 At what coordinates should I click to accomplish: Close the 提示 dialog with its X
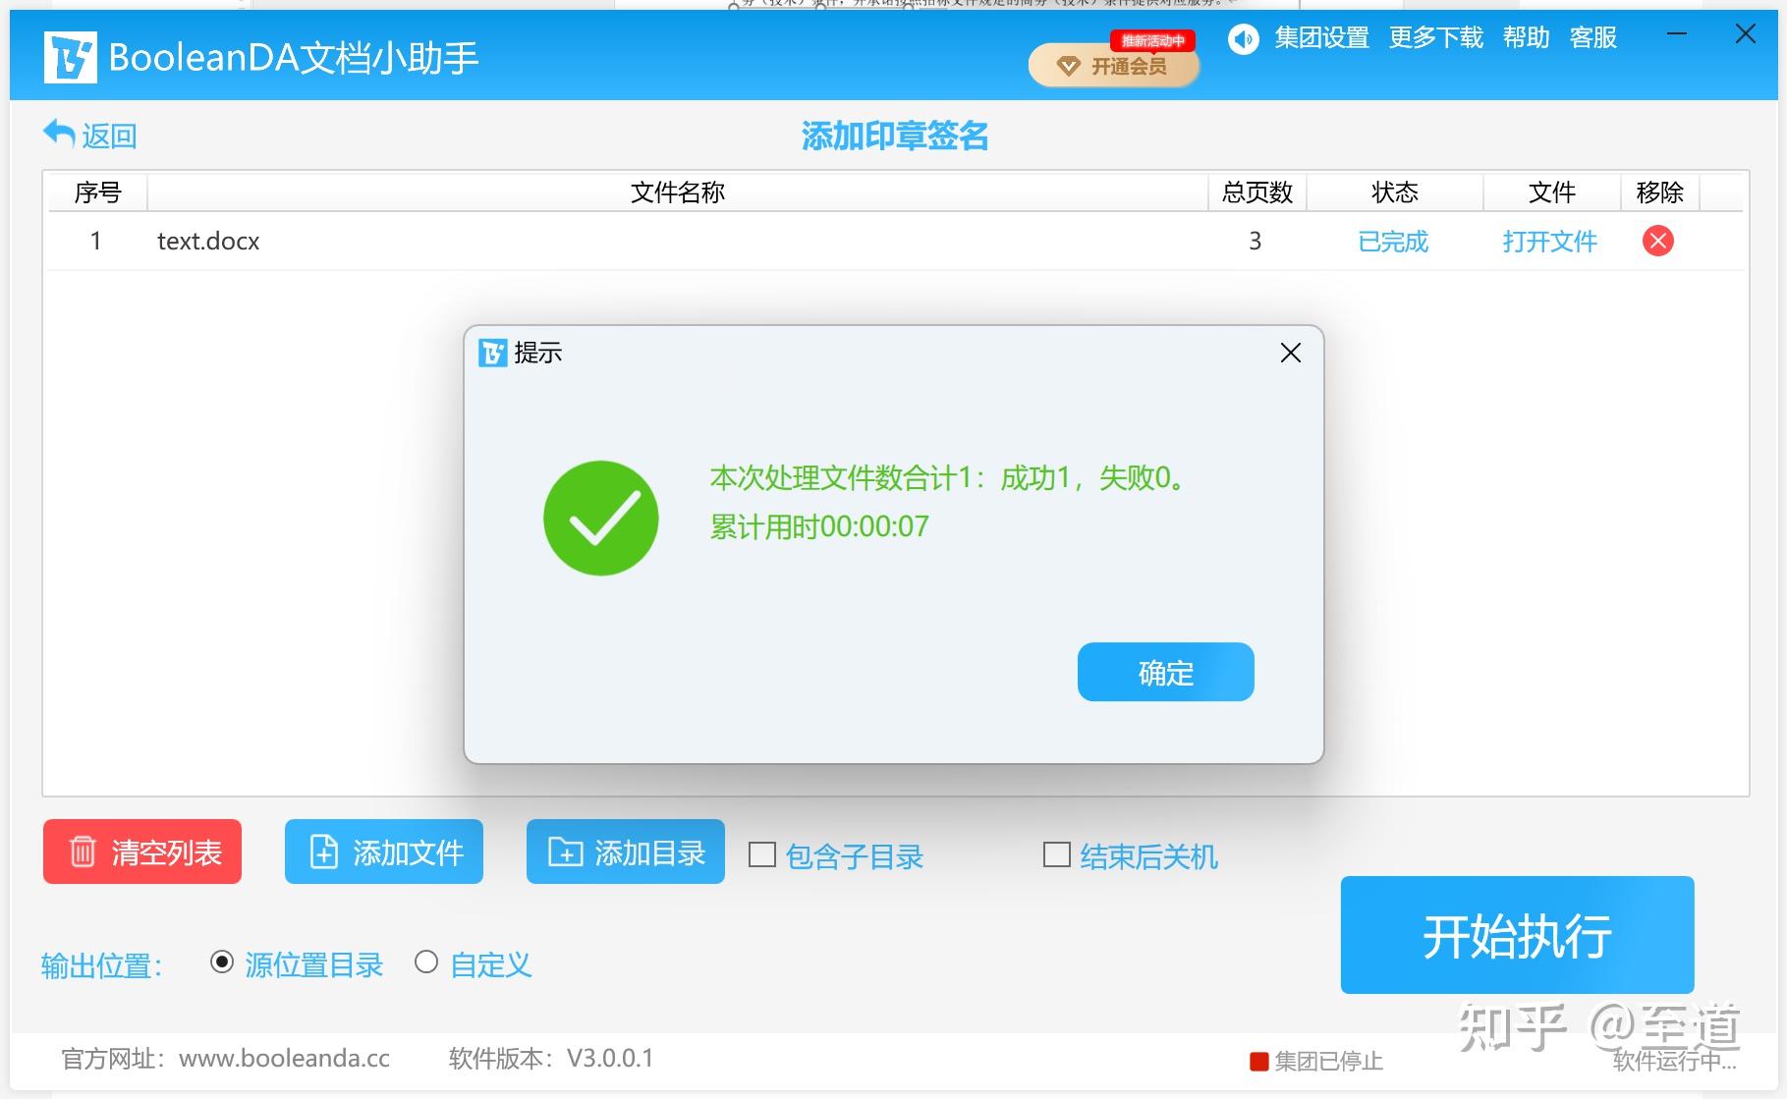(x=1290, y=353)
